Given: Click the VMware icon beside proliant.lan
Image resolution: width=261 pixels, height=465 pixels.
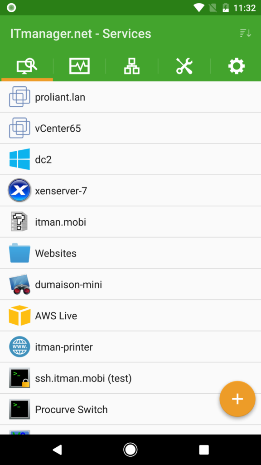Looking at the screenshot, I should click(x=19, y=97).
